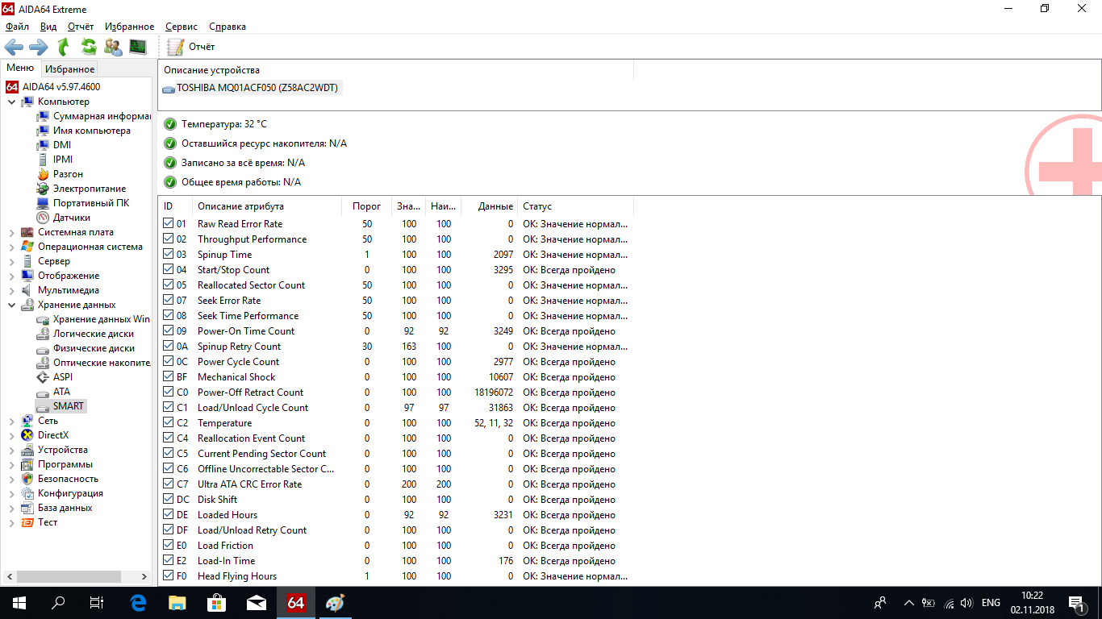1102x619 pixels.
Task: Open the ASPI item in tree
Action: tap(55, 377)
